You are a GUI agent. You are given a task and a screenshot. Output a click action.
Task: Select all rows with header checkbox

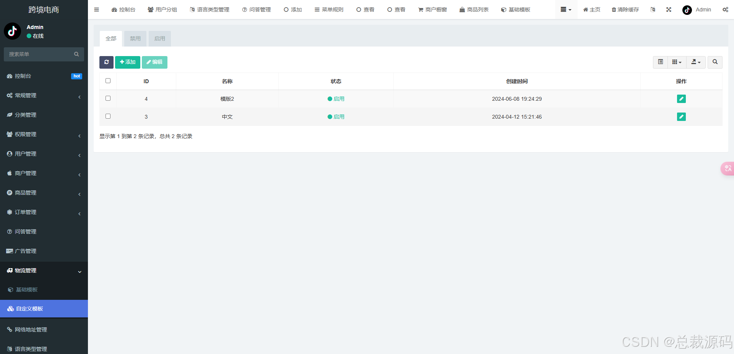click(108, 81)
